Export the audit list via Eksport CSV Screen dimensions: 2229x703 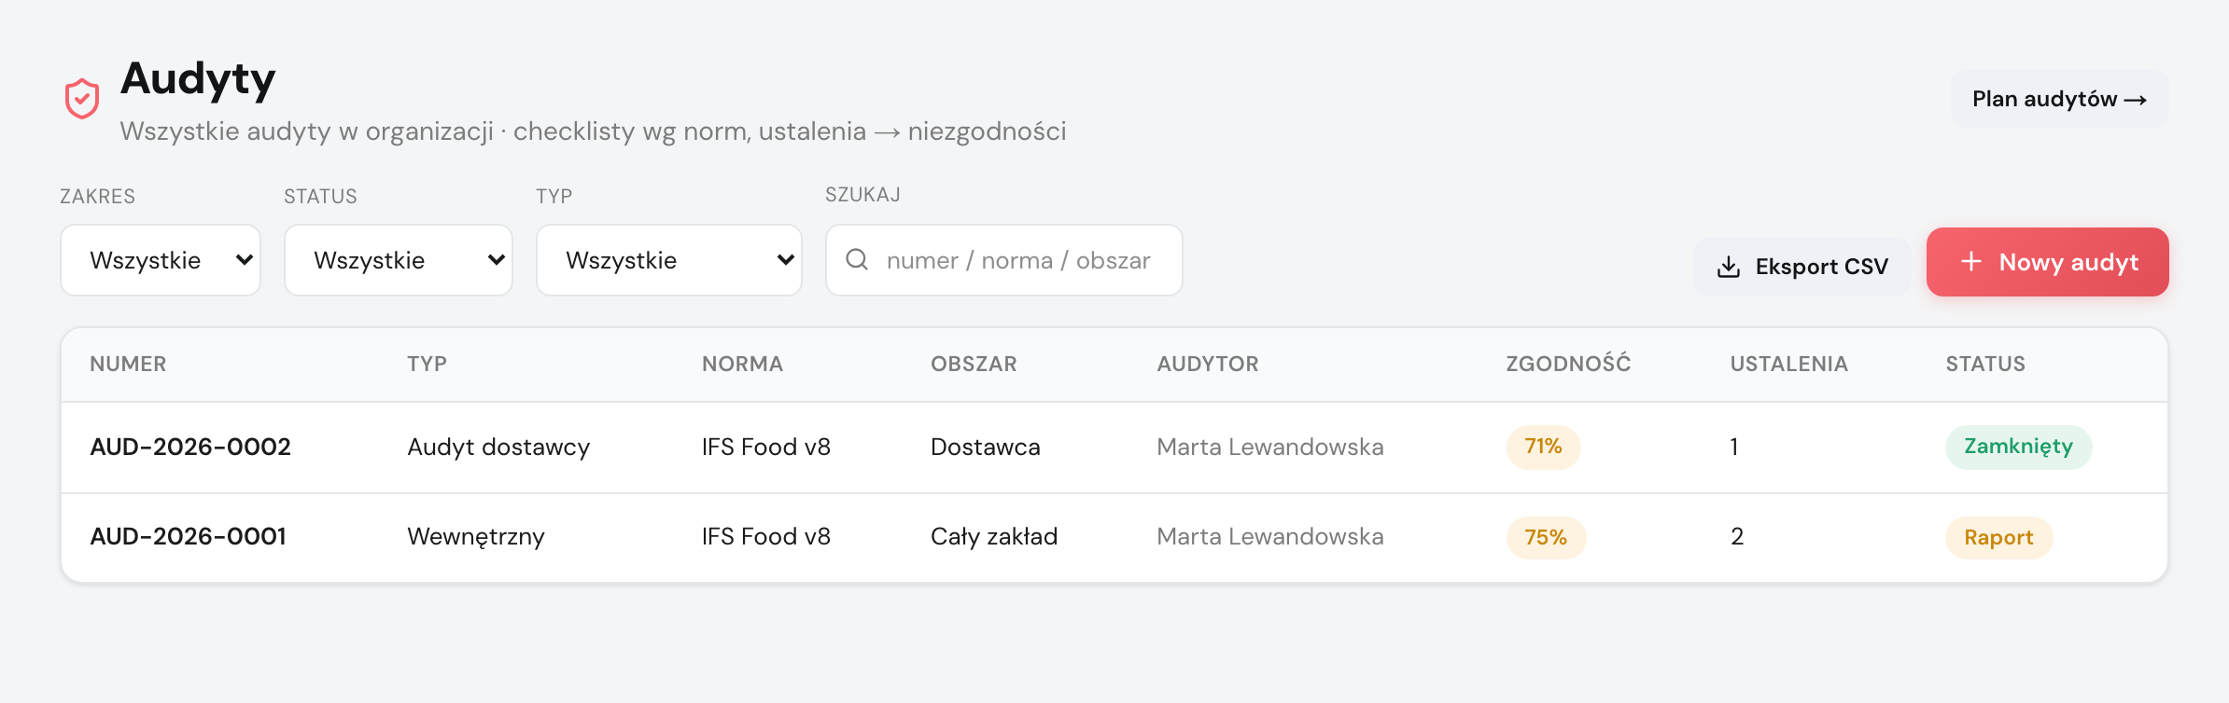[1801, 267]
